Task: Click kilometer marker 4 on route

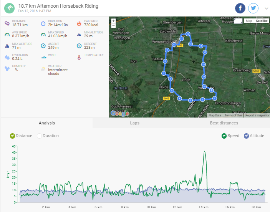Action: pos(179,98)
